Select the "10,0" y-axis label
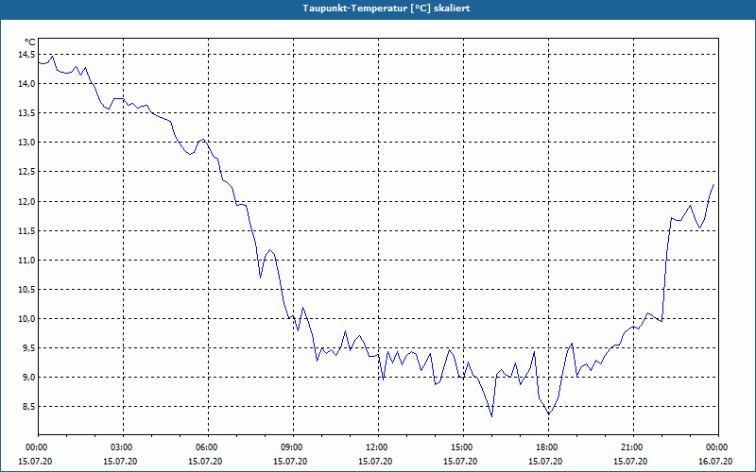 [27, 319]
